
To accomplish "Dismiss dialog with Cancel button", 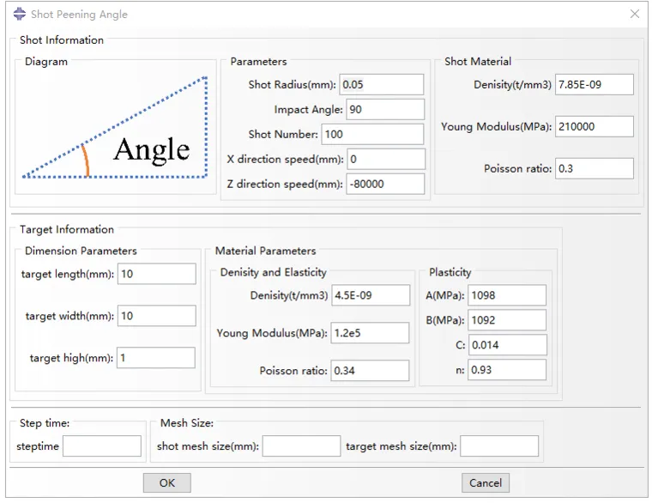I will (486, 482).
